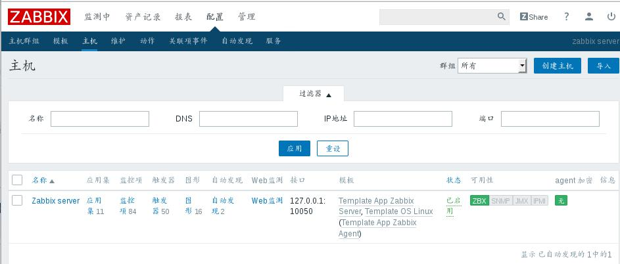This screenshot has width=620, height=264.
Task: Open the help question mark icon
Action: pos(566,16)
